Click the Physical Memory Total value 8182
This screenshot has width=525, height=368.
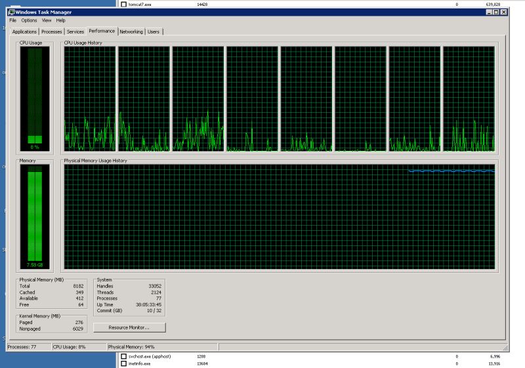click(78, 286)
